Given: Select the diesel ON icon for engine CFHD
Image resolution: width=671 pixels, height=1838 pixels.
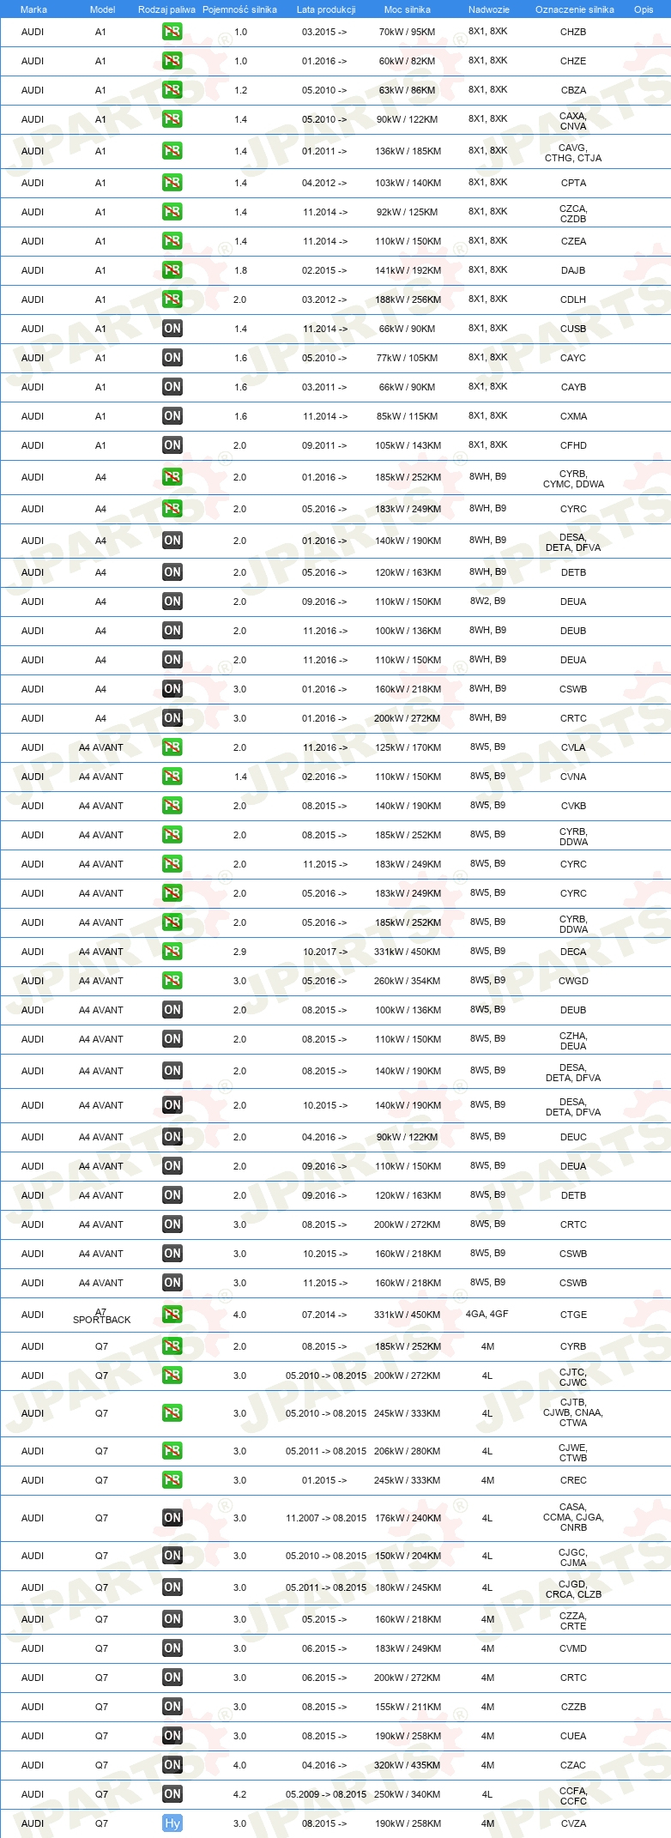Looking at the screenshot, I should 172,445.
